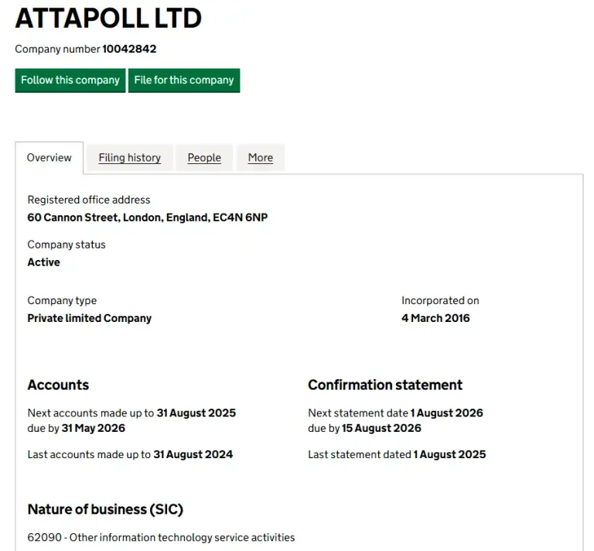Screen dimensions: 594x551
Task: Click the Follow this company button
Action: pos(70,80)
